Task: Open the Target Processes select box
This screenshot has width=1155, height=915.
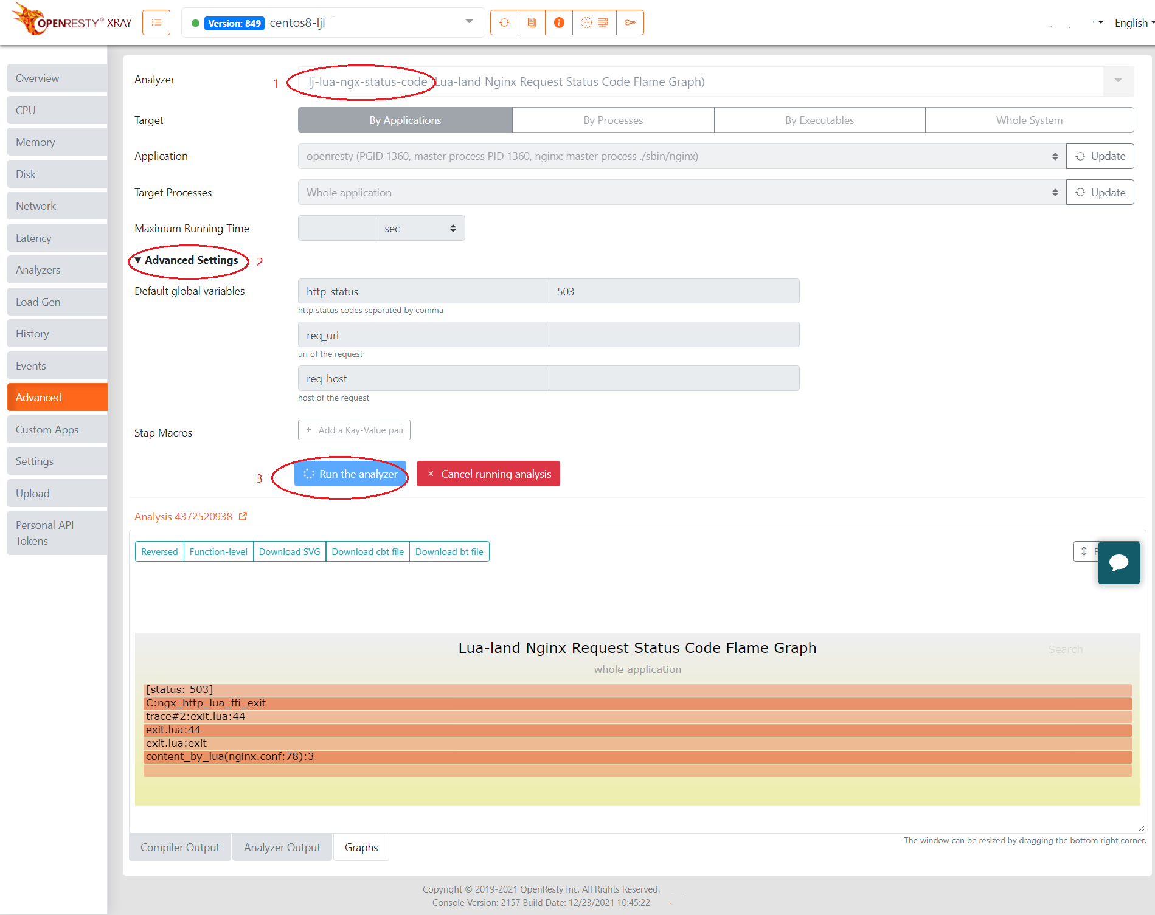Action: 682,192
